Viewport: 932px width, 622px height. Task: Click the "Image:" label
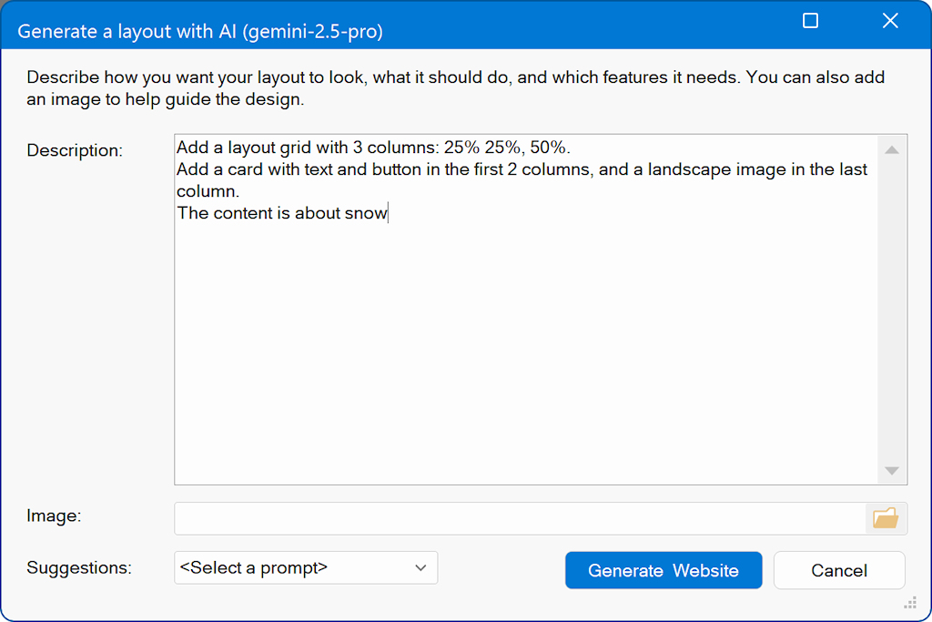coord(54,515)
